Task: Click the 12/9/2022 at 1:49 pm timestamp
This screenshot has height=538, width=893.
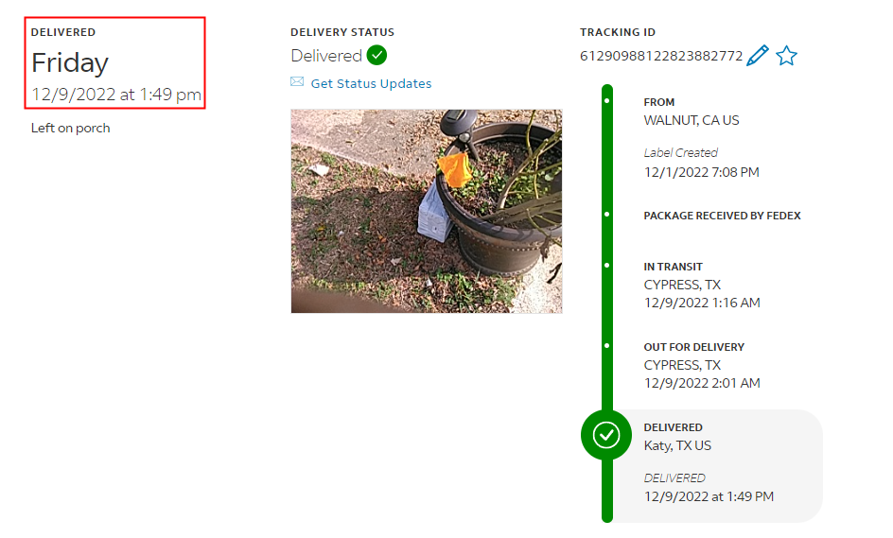Action: 116,95
